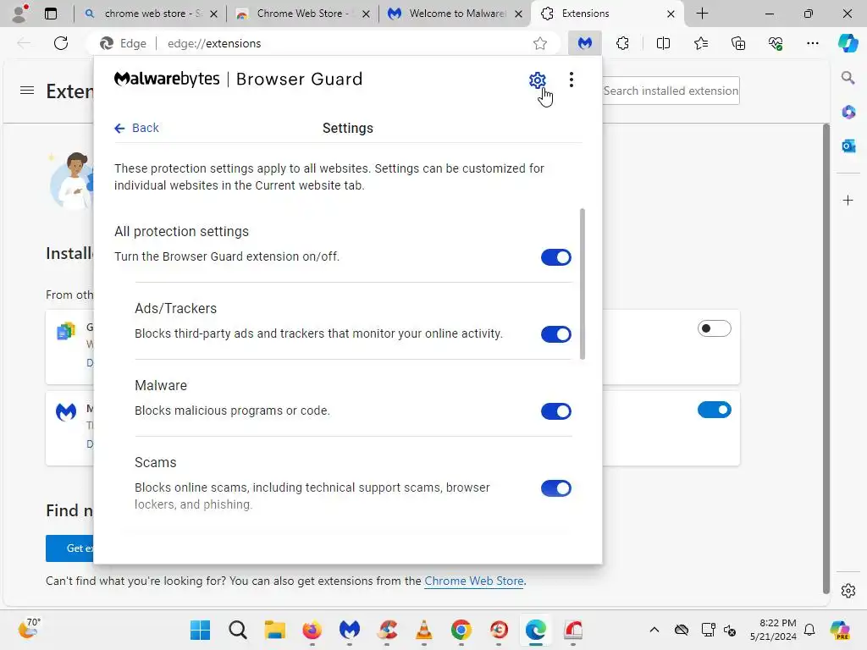This screenshot has width=867, height=650.
Task: Open Edge sidebar search icon
Action: [x=848, y=77]
